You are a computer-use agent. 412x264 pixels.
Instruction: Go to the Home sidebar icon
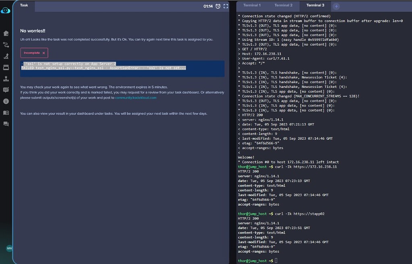[6, 33]
